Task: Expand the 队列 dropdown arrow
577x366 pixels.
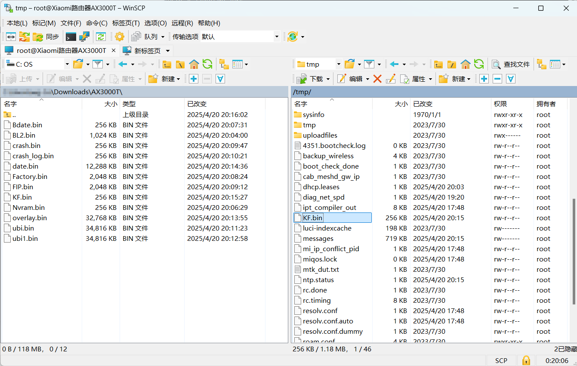Action: click(163, 37)
